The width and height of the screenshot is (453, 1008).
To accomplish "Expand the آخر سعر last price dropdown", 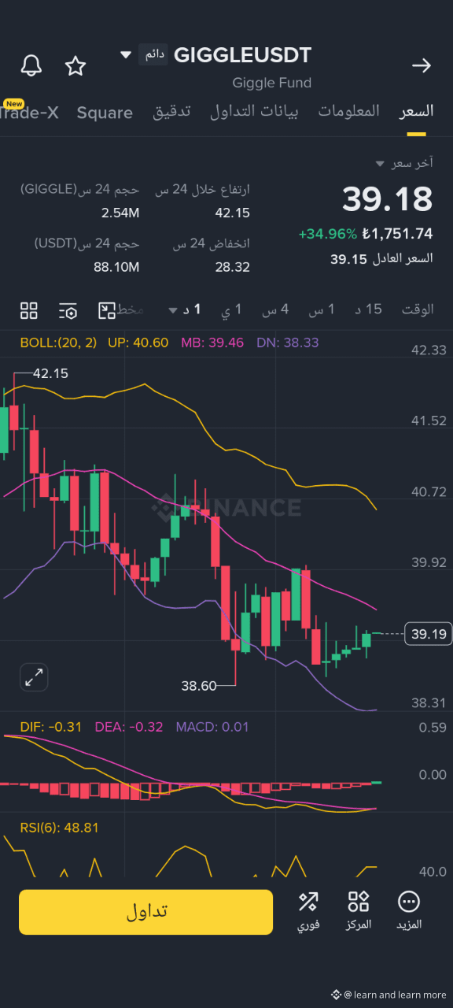I will point(404,163).
